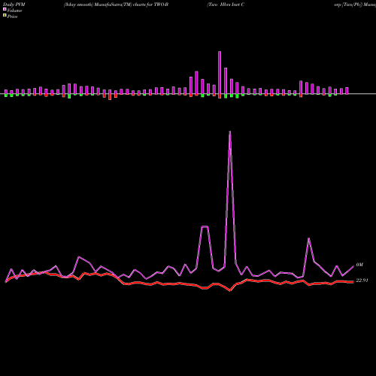Click 'MunafaSutra(TM) charts for TWO-B' header text
This screenshot has height=376, width=376.
click(x=131, y=5)
